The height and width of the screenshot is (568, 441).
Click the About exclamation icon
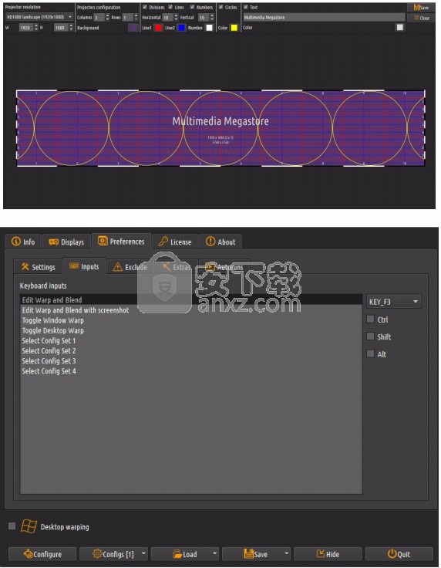(210, 242)
